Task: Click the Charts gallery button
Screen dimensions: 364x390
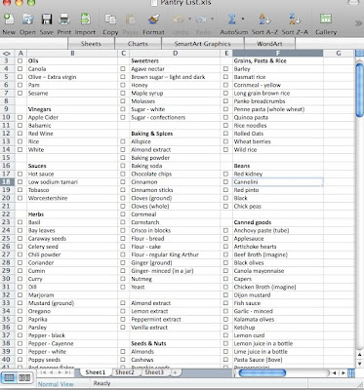Action: click(138, 44)
